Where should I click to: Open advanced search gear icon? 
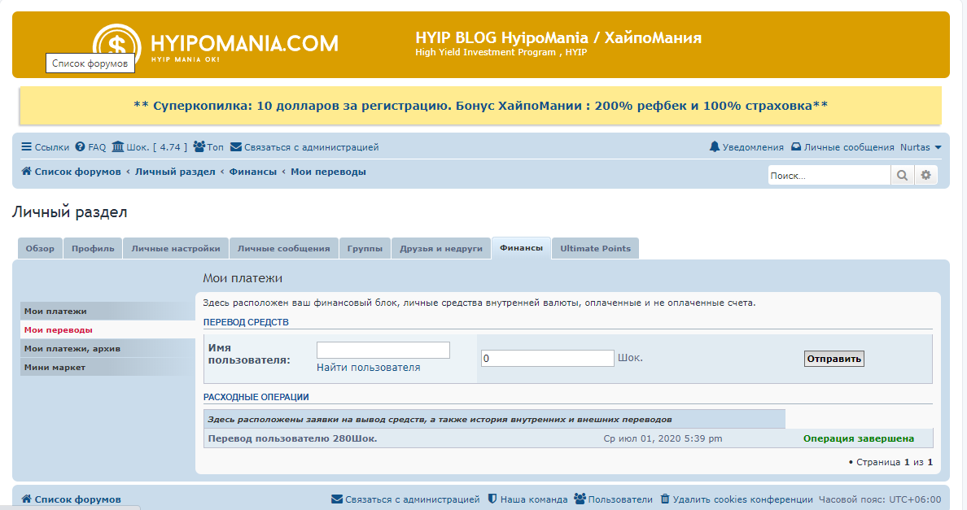pyautogui.click(x=925, y=175)
